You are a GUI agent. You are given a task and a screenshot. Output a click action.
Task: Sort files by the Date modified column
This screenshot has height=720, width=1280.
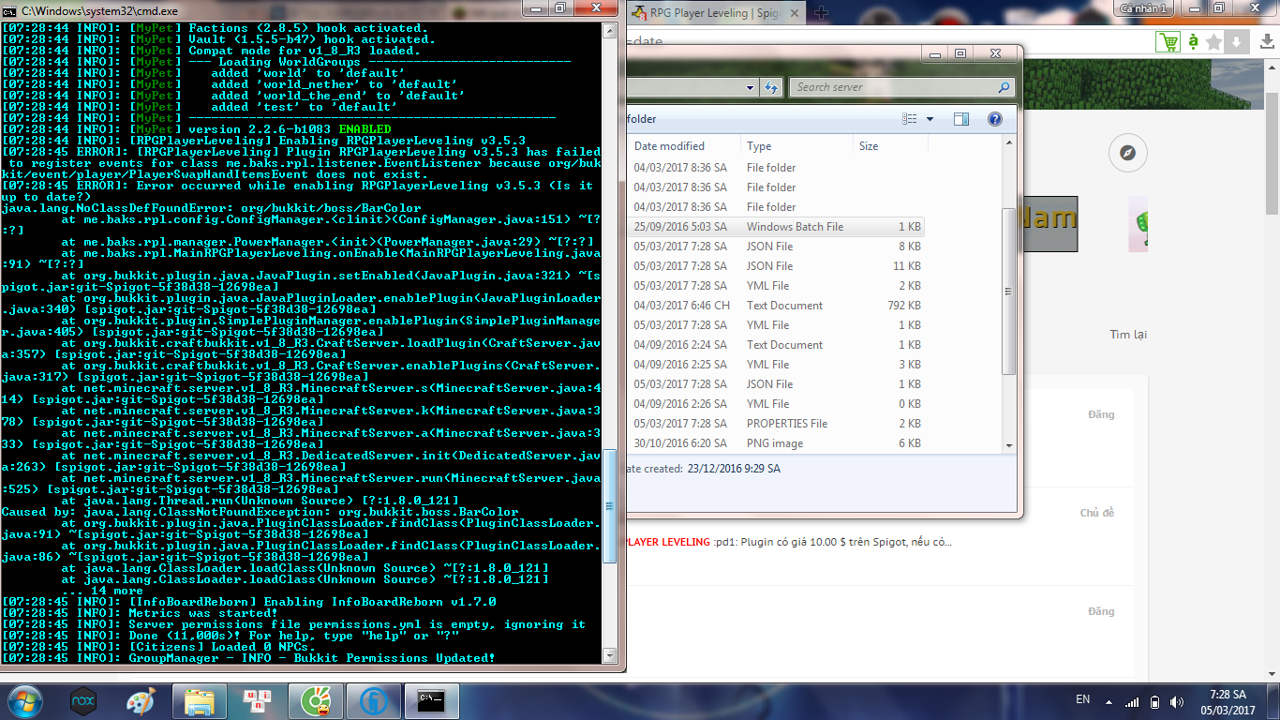[x=683, y=146]
